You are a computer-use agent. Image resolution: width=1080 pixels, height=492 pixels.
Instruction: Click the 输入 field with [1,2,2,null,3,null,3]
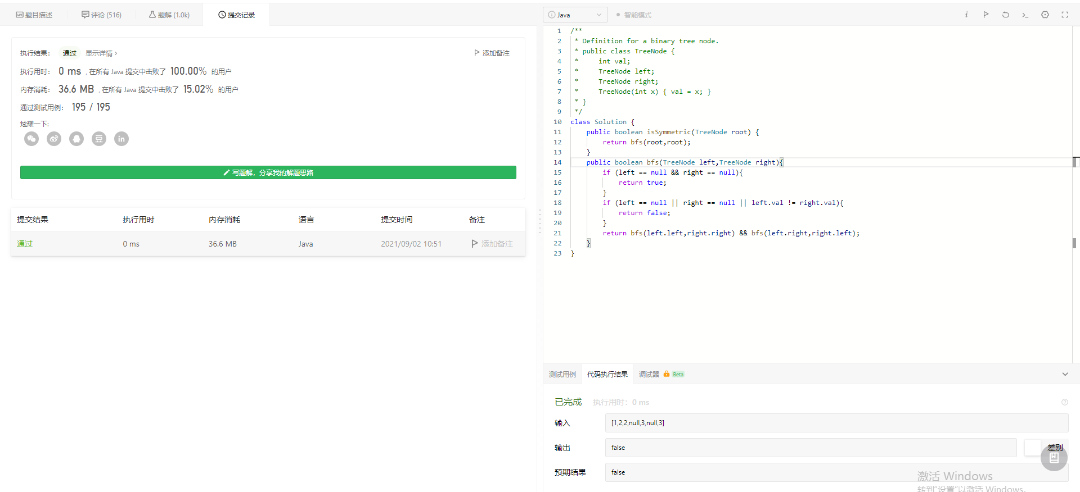pyautogui.click(x=836, y=423)
